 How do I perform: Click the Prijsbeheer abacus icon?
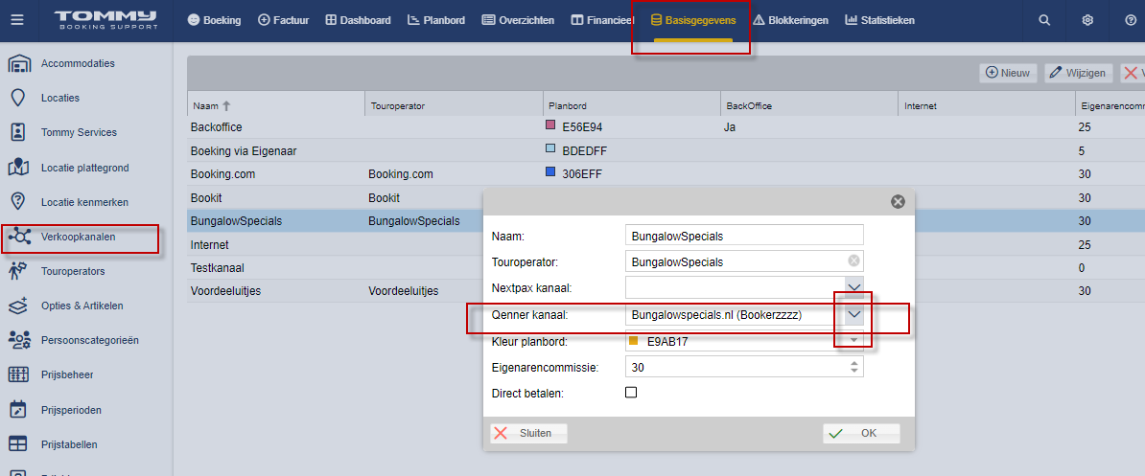18,374
